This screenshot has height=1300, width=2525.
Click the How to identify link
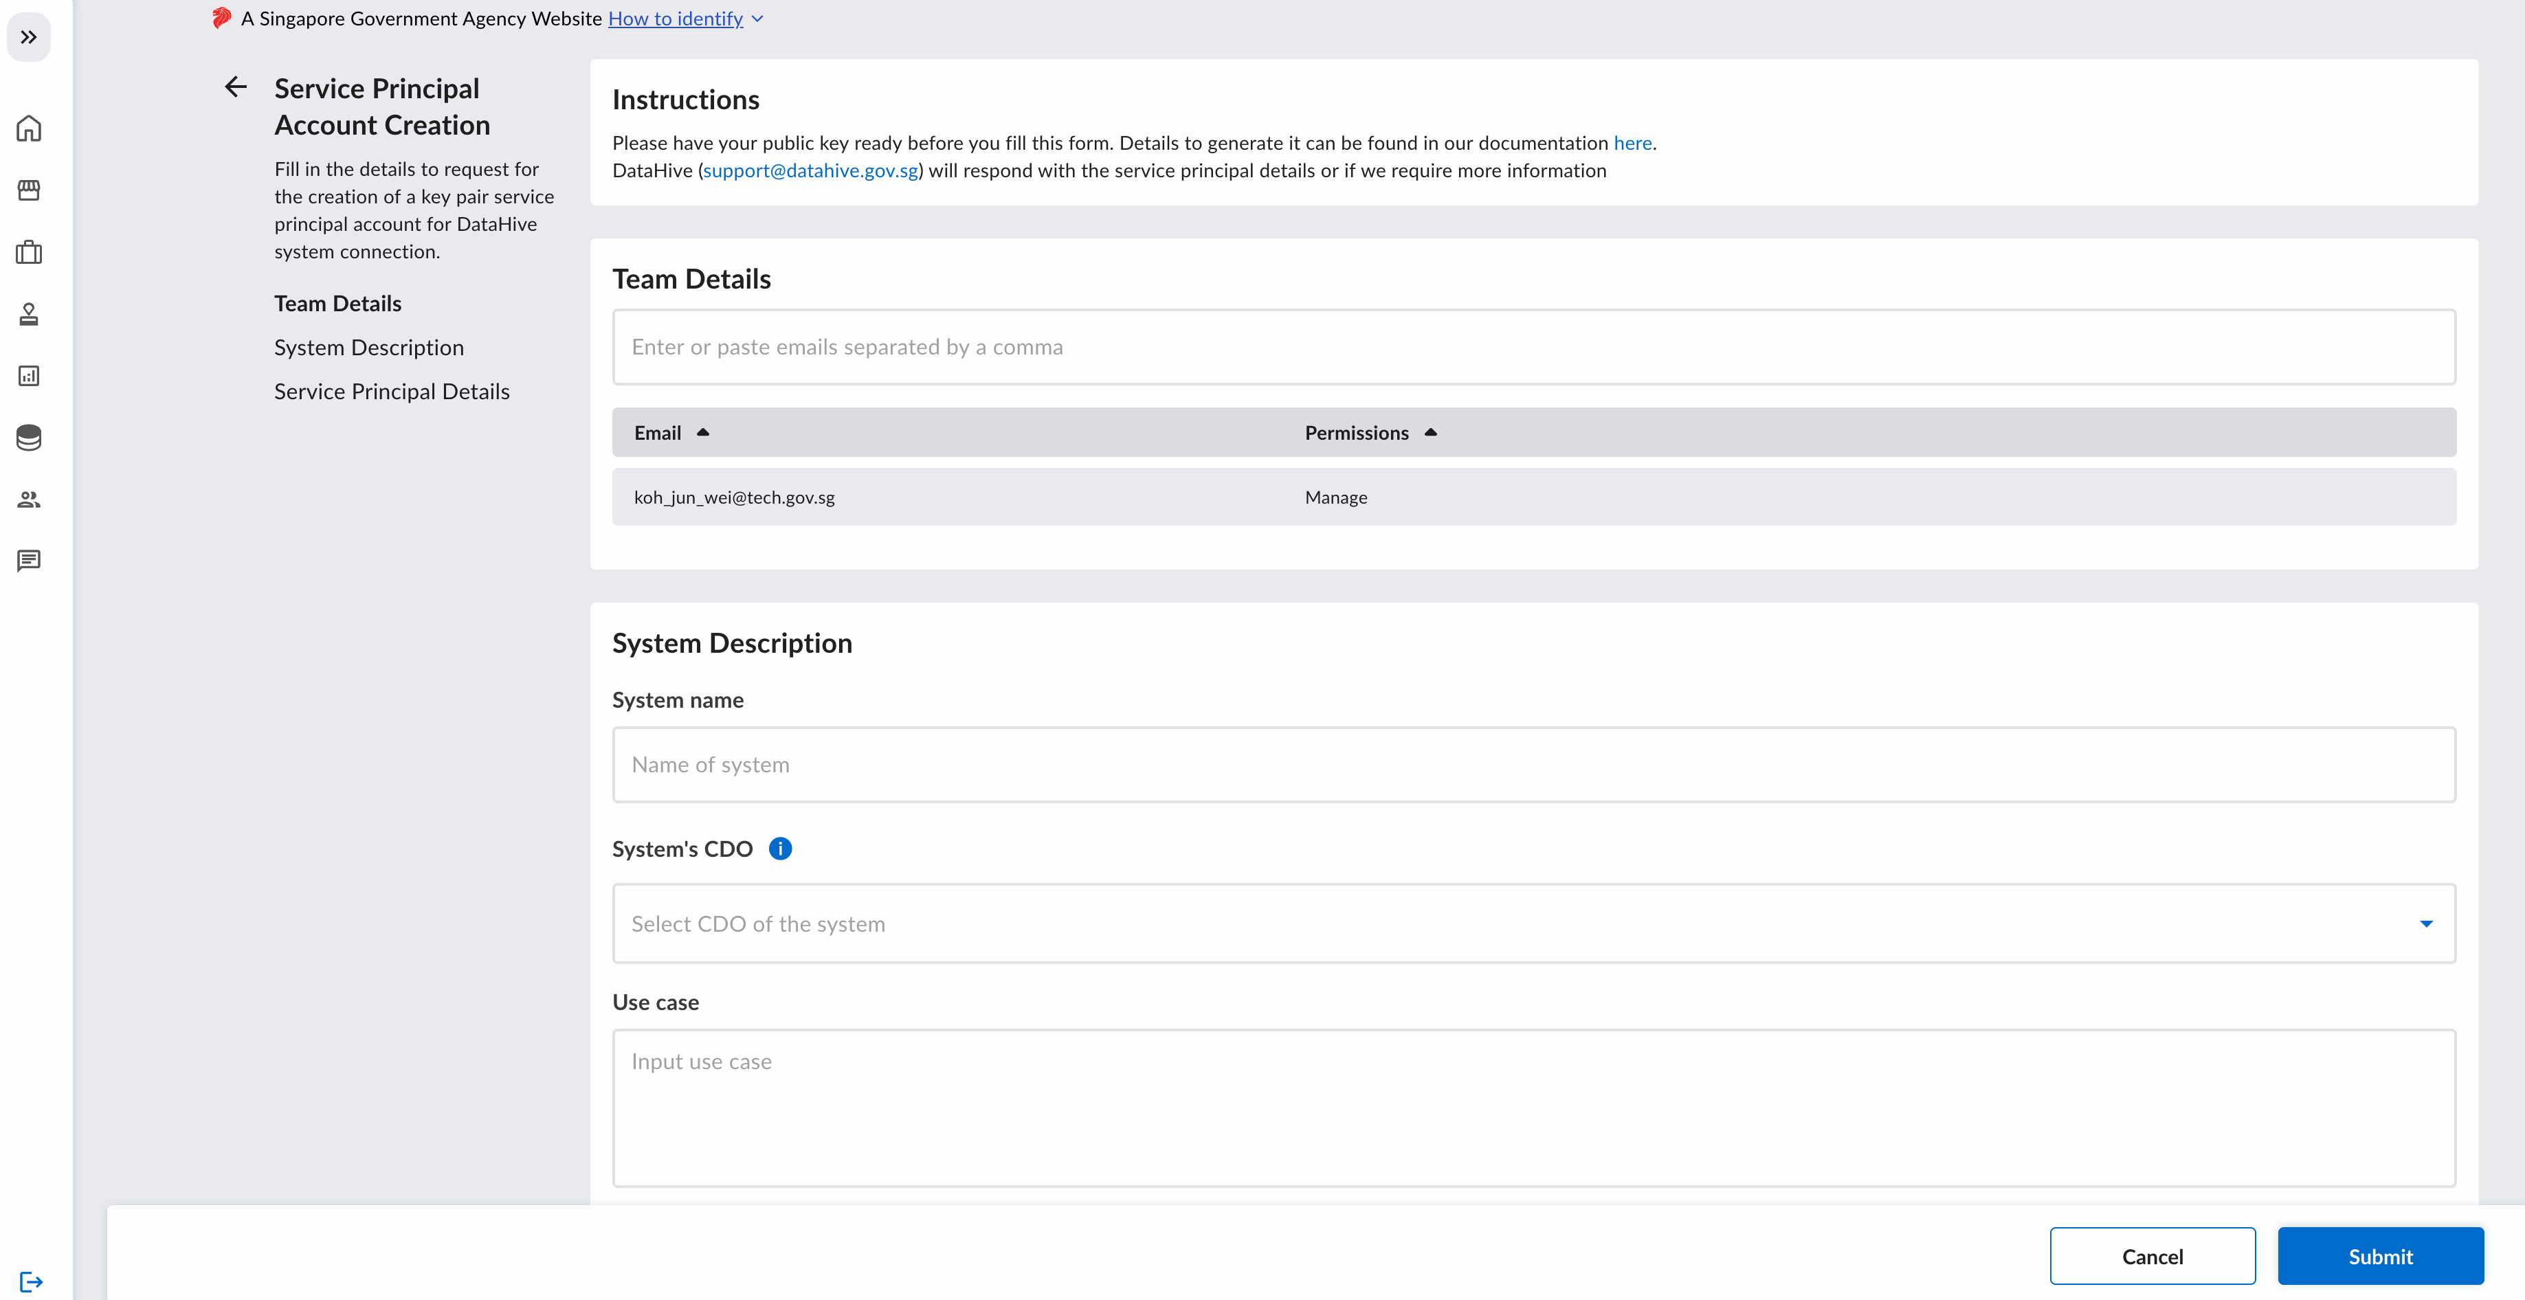(676, 19)
